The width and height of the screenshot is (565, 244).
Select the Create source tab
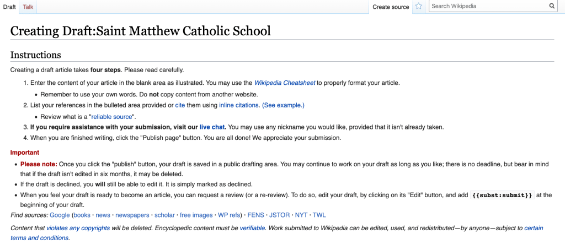pyautogui.click(x=391, y=7)
